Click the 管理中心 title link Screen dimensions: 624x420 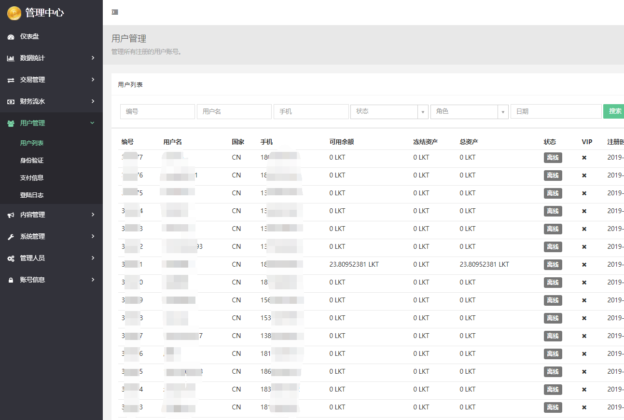tap(44, 13)
